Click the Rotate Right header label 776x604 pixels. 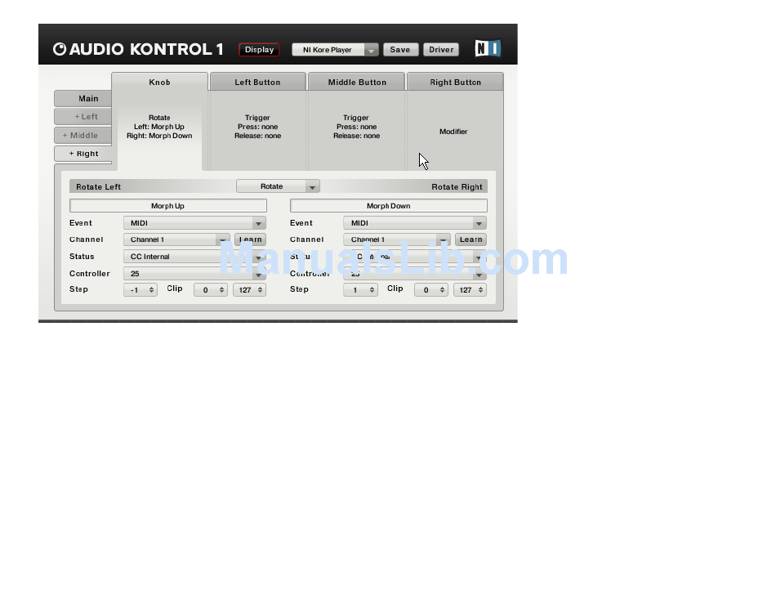(457, 186)
